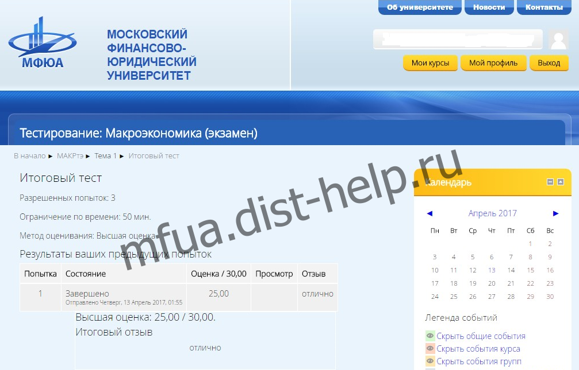Click the Оценка / 30,00 column header

pos(218,274)
